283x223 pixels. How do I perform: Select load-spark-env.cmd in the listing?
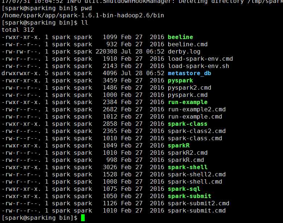(200, 59)
